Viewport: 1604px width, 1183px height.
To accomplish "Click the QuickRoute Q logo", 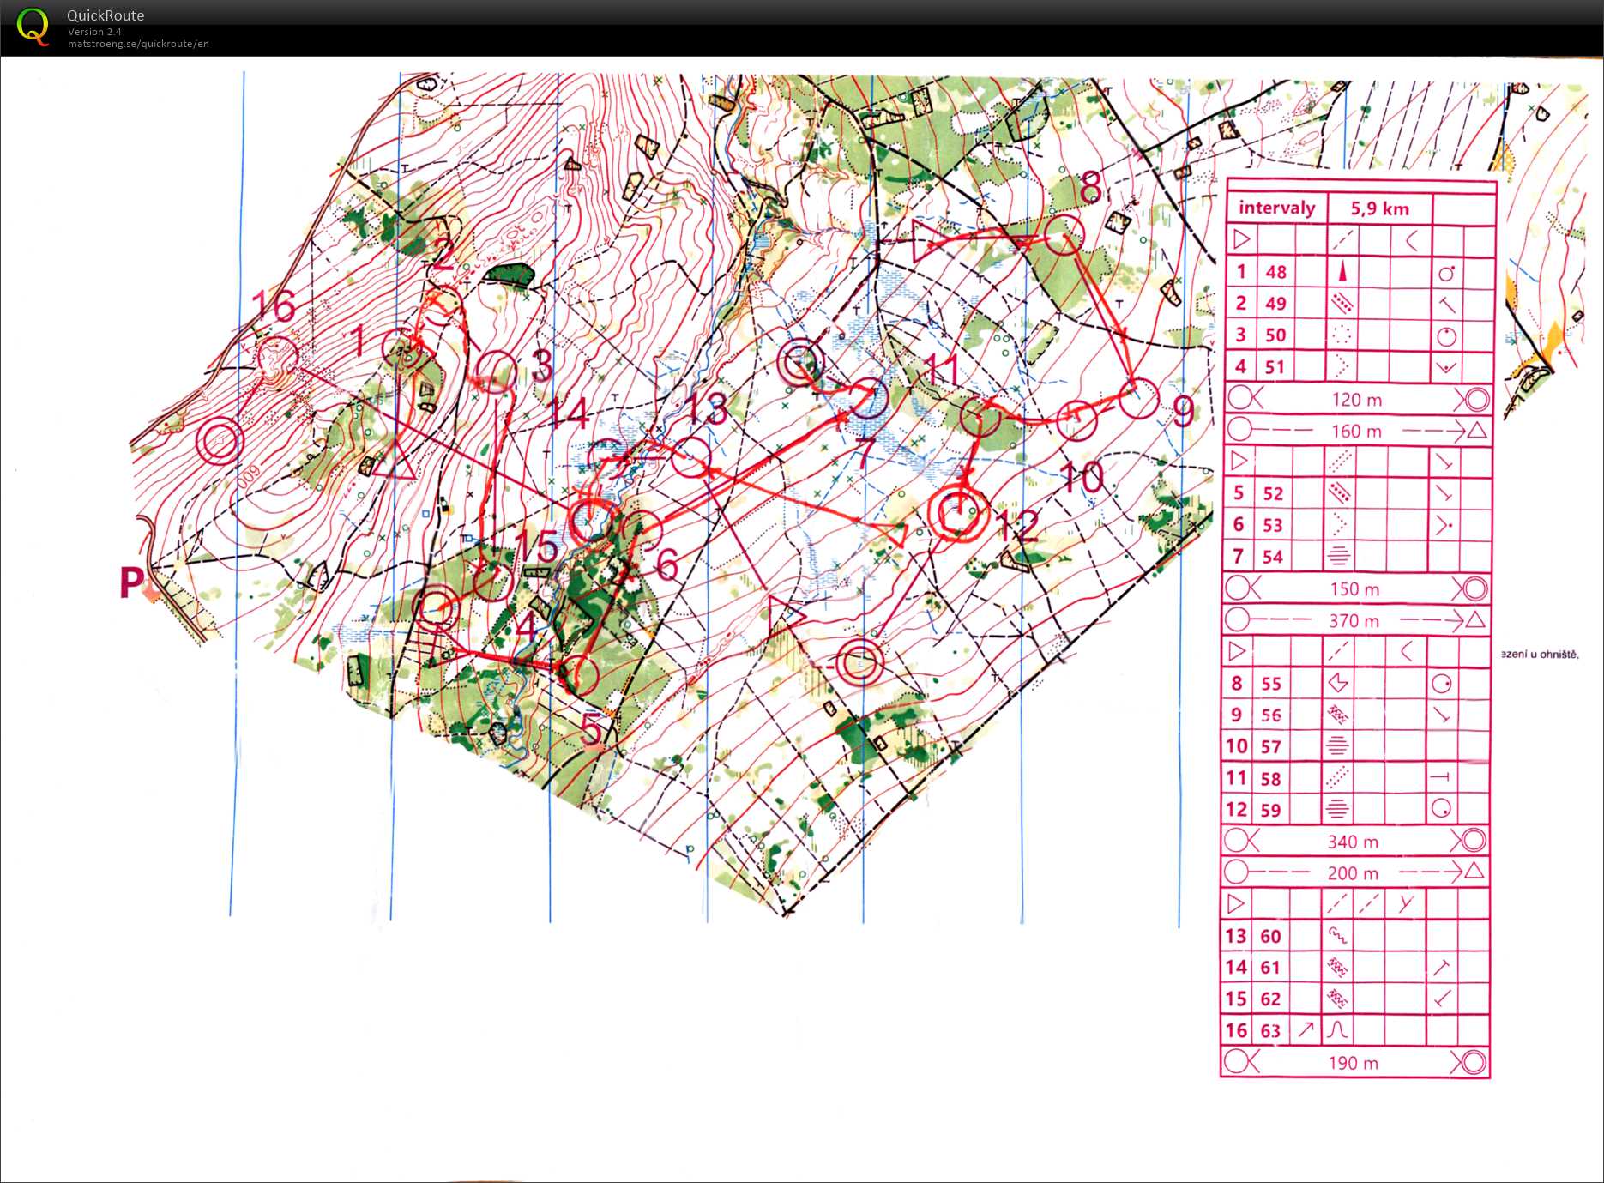I will click(x=33, y=26).
